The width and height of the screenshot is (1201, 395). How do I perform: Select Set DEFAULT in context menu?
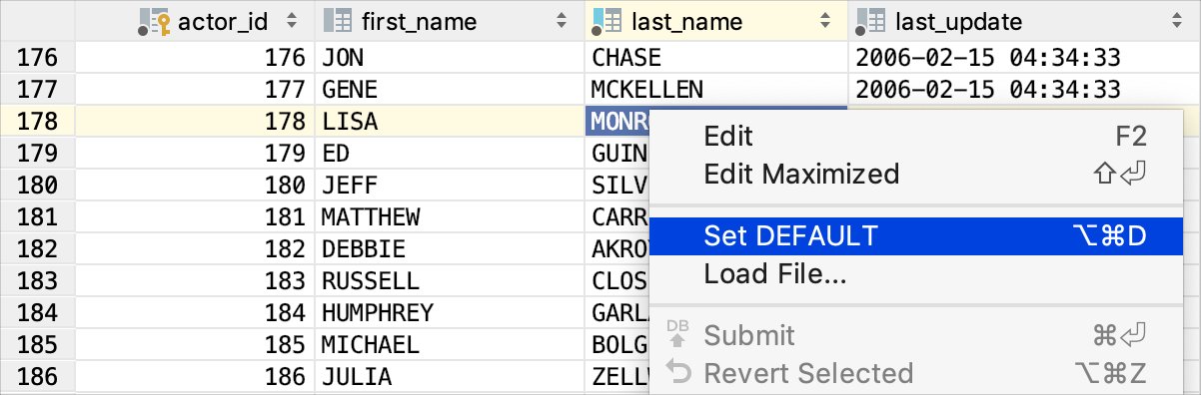(x=925, y=235)
